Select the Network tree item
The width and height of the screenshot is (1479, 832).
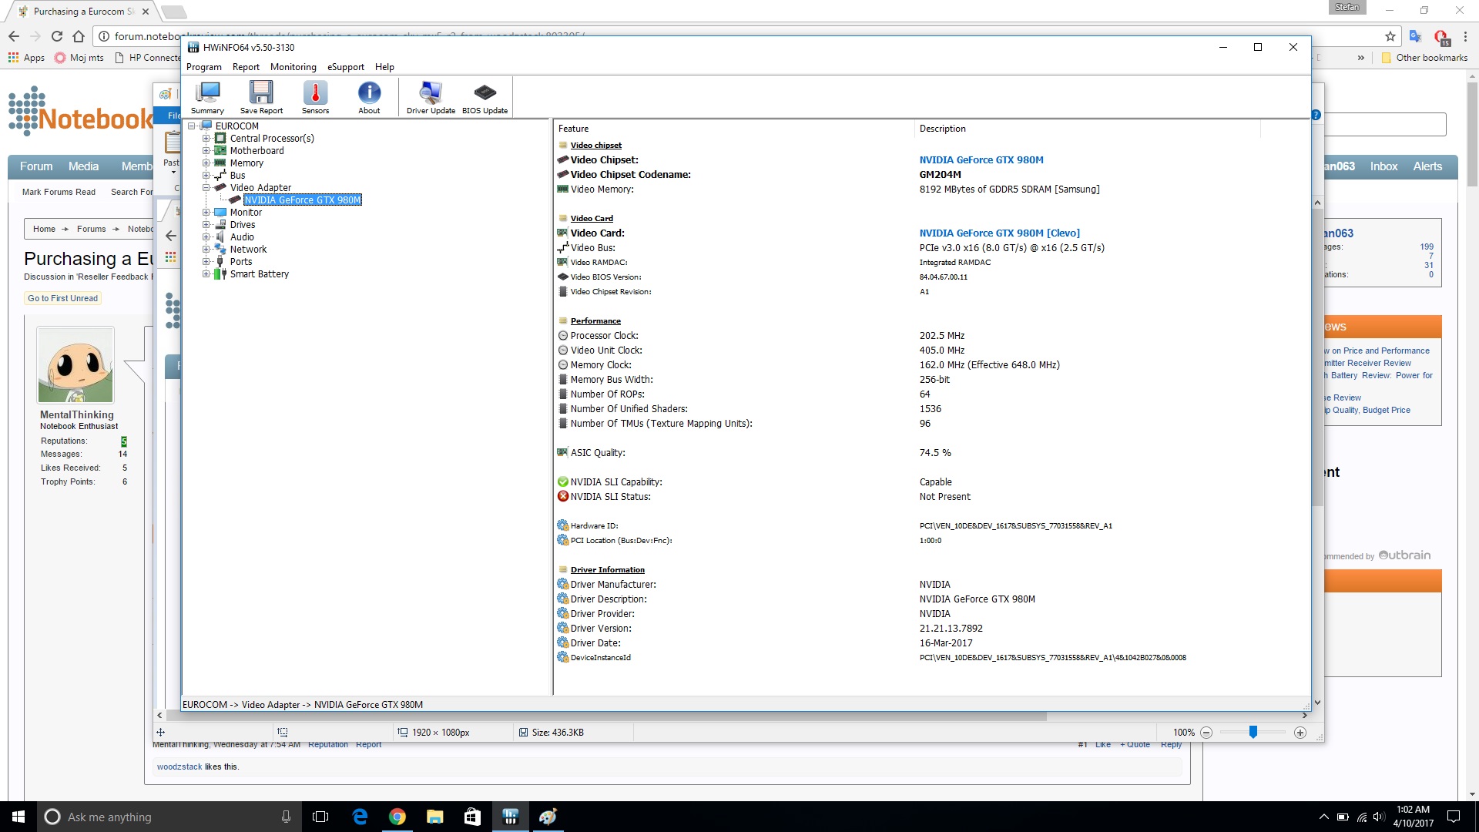coord(248,250)
